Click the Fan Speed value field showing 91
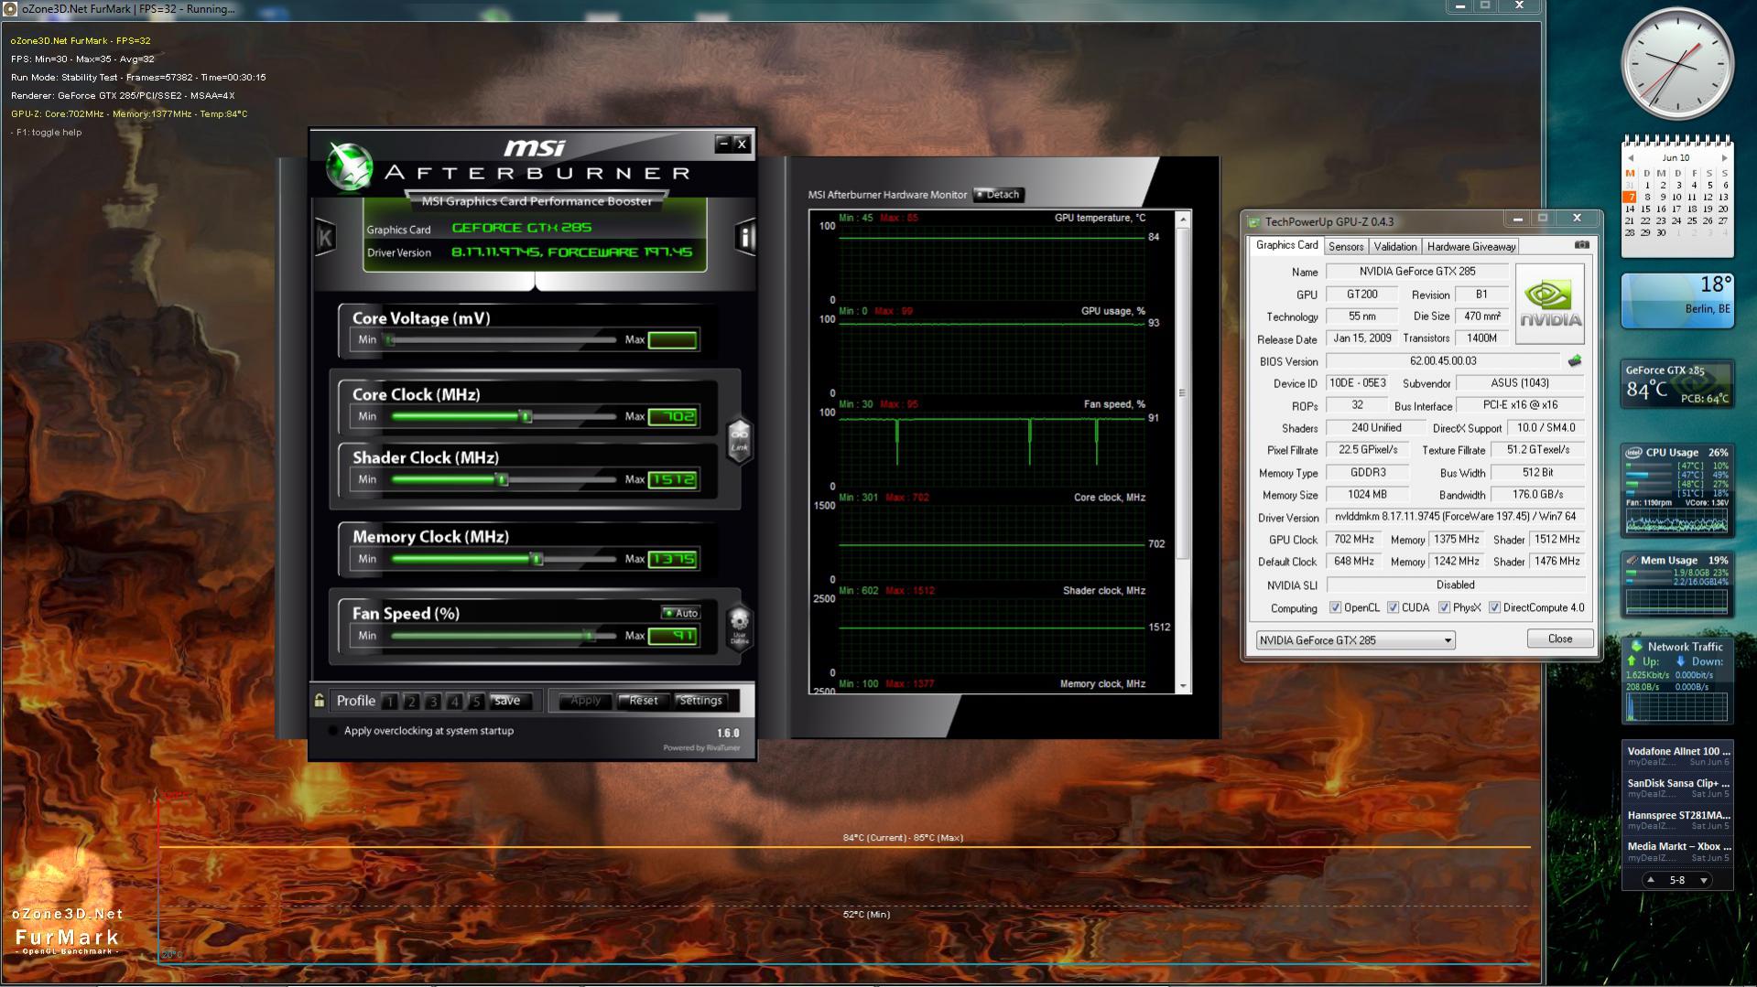This screenshot has height=987, width=1757. click(673, 636)
